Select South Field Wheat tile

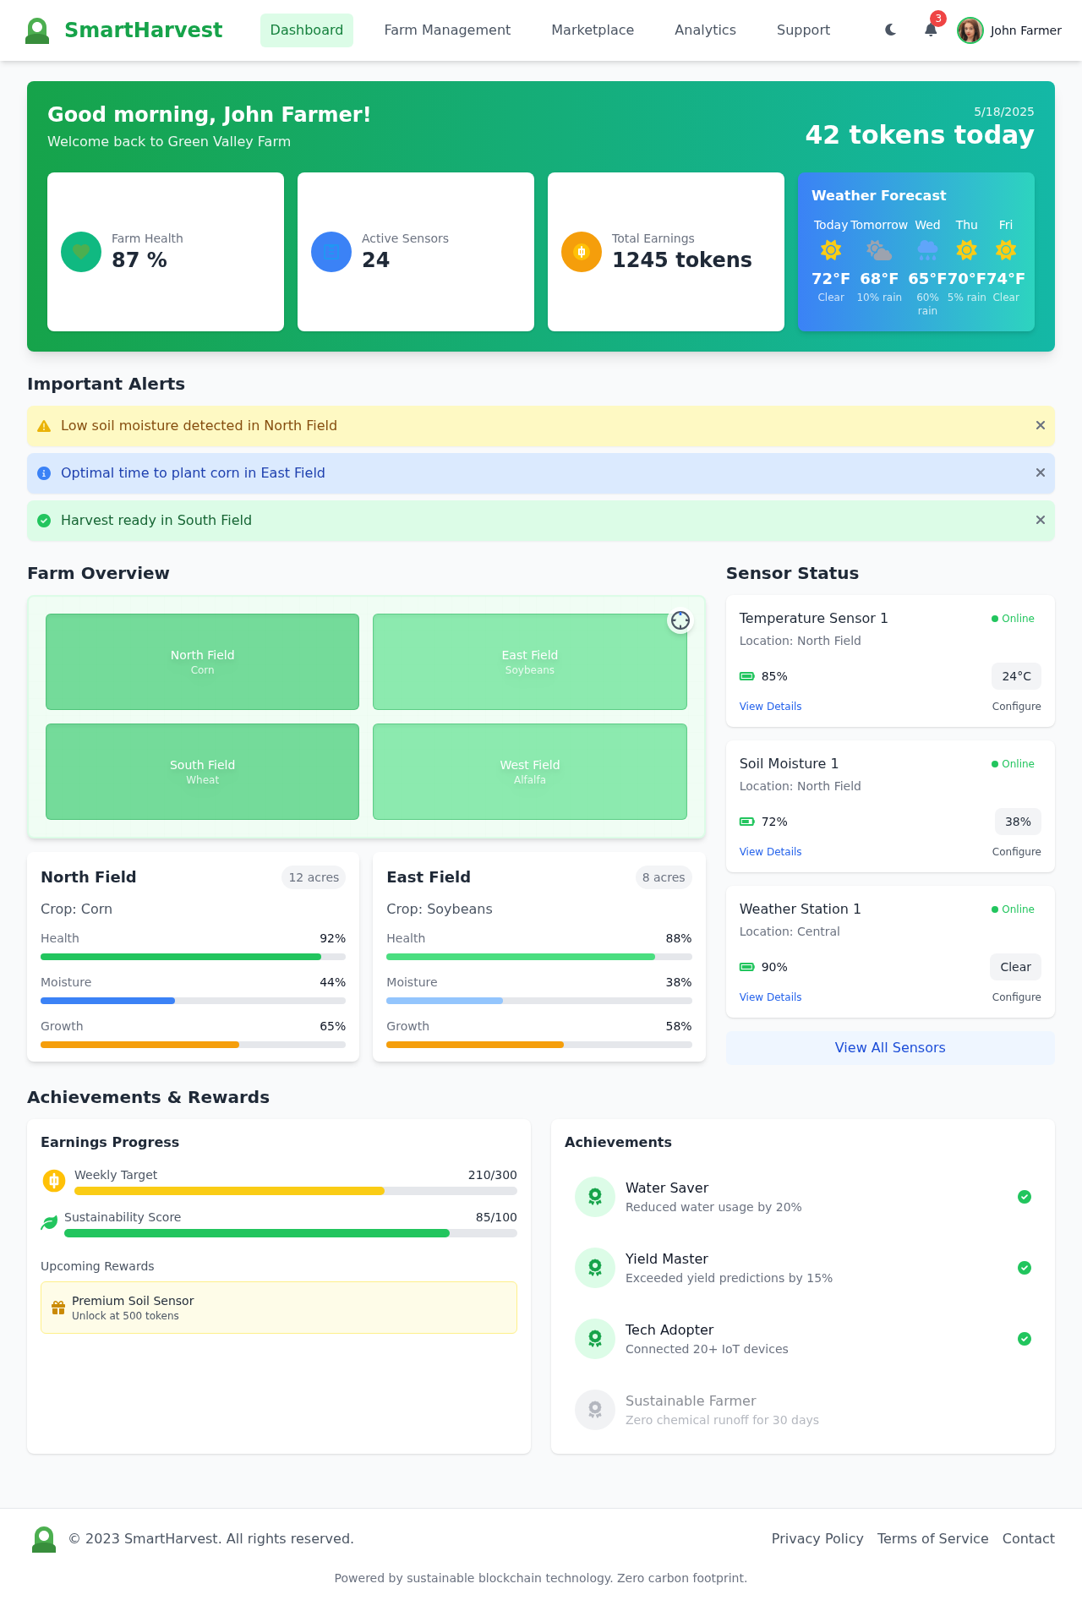pyautogui.click(x=203, y=772)
